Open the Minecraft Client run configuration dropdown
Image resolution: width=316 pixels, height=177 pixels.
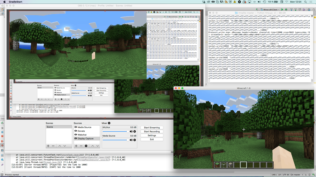pos(270,9)
